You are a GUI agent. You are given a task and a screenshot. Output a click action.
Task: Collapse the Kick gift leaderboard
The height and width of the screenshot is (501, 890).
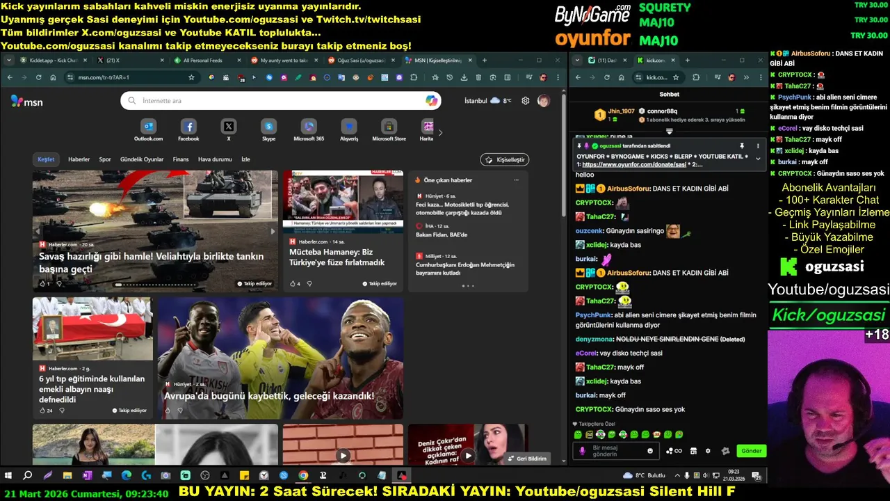pyautogui.click(x=670, y=131)
